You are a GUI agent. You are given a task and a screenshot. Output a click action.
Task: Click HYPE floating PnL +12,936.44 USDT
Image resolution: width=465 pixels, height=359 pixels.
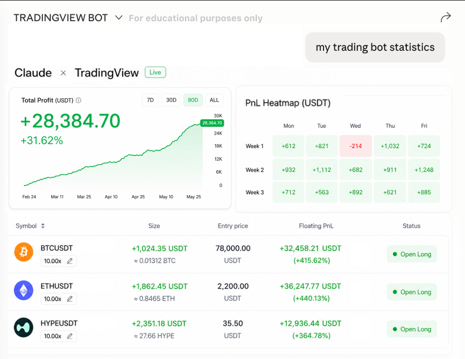coord(311,323)
